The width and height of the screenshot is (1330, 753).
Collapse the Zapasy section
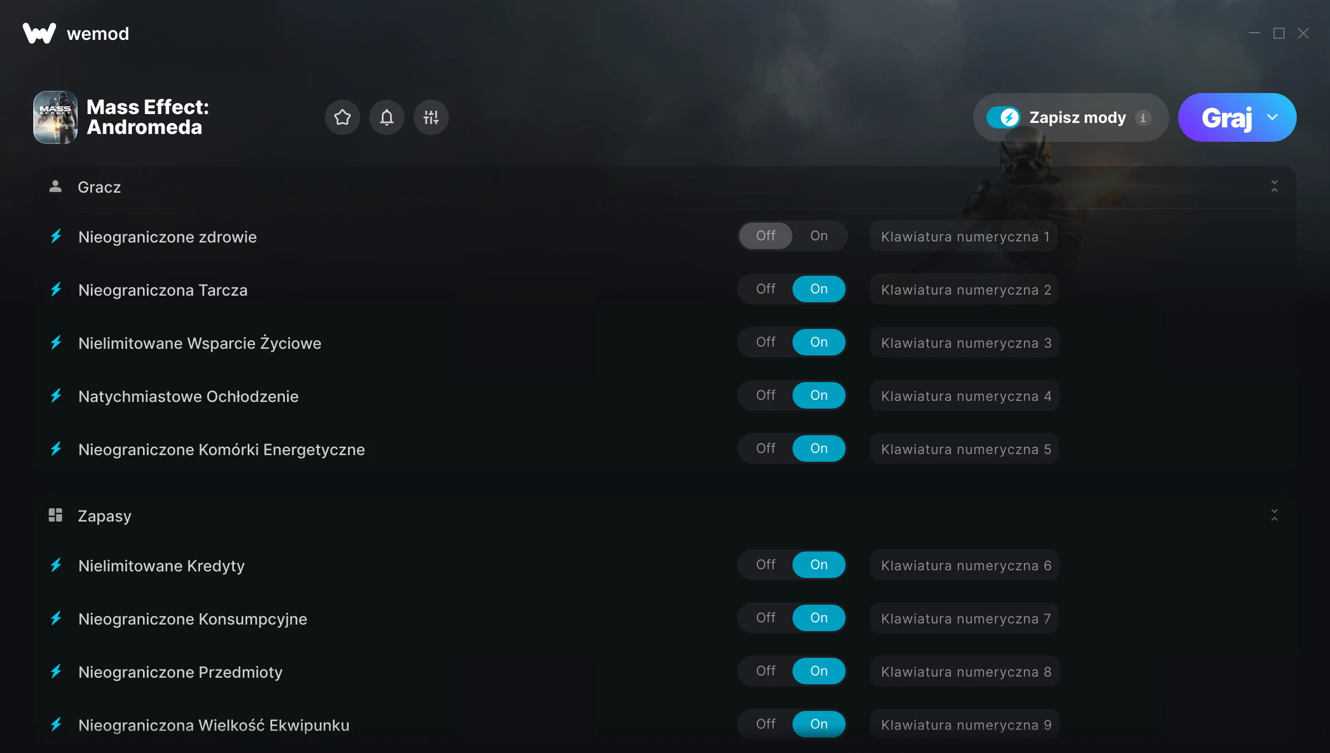[1274, 515]
